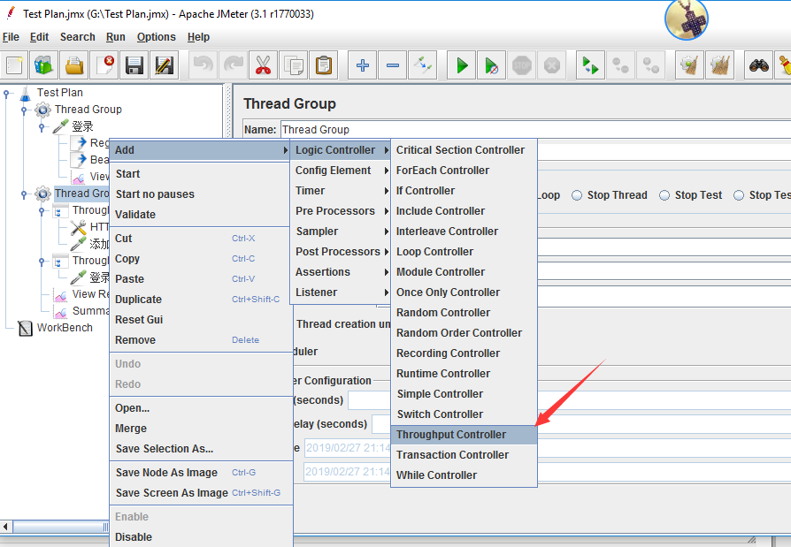This screenshot has height=547, width=791.
Task: Open the Config Element submenu
Action: pyautogui.click(x=340, y=171)
